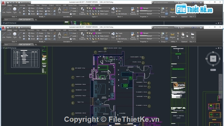Click TOP face of the ViewCube
This screenshot has width=224, height=126.
click(x=213, y=58)
